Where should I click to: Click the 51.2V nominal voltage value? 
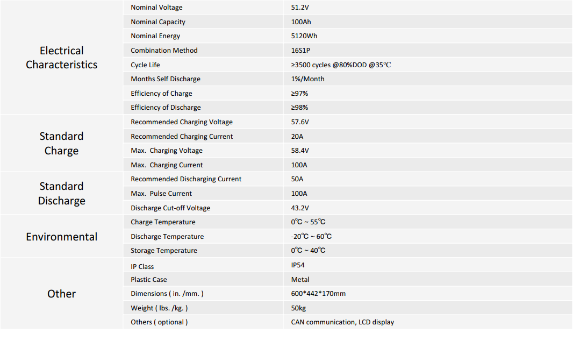pos(299,8)
